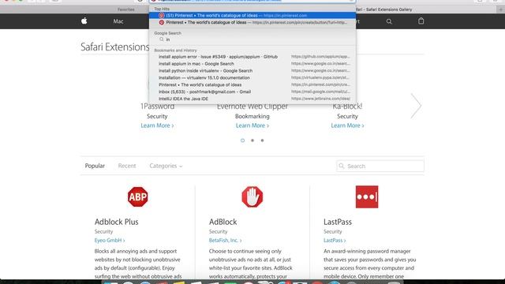This screenshot has width=505, height=284.
Task: Click mail.google.com URL of Inbox entry
Action: [x=320, y=92]
